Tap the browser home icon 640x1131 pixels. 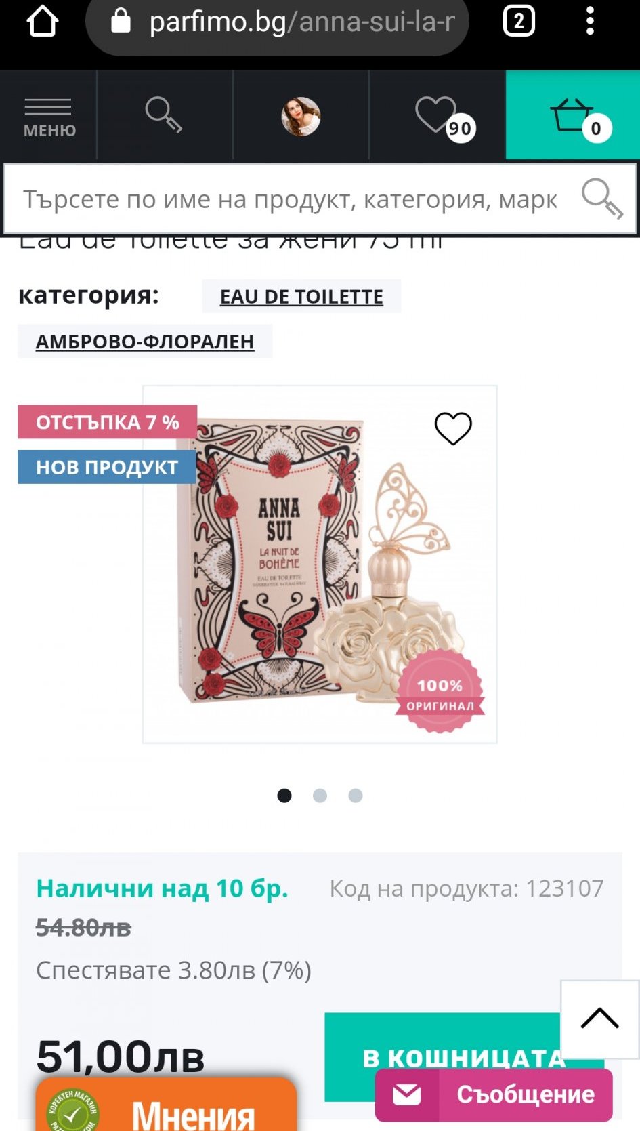coord(42,21)
